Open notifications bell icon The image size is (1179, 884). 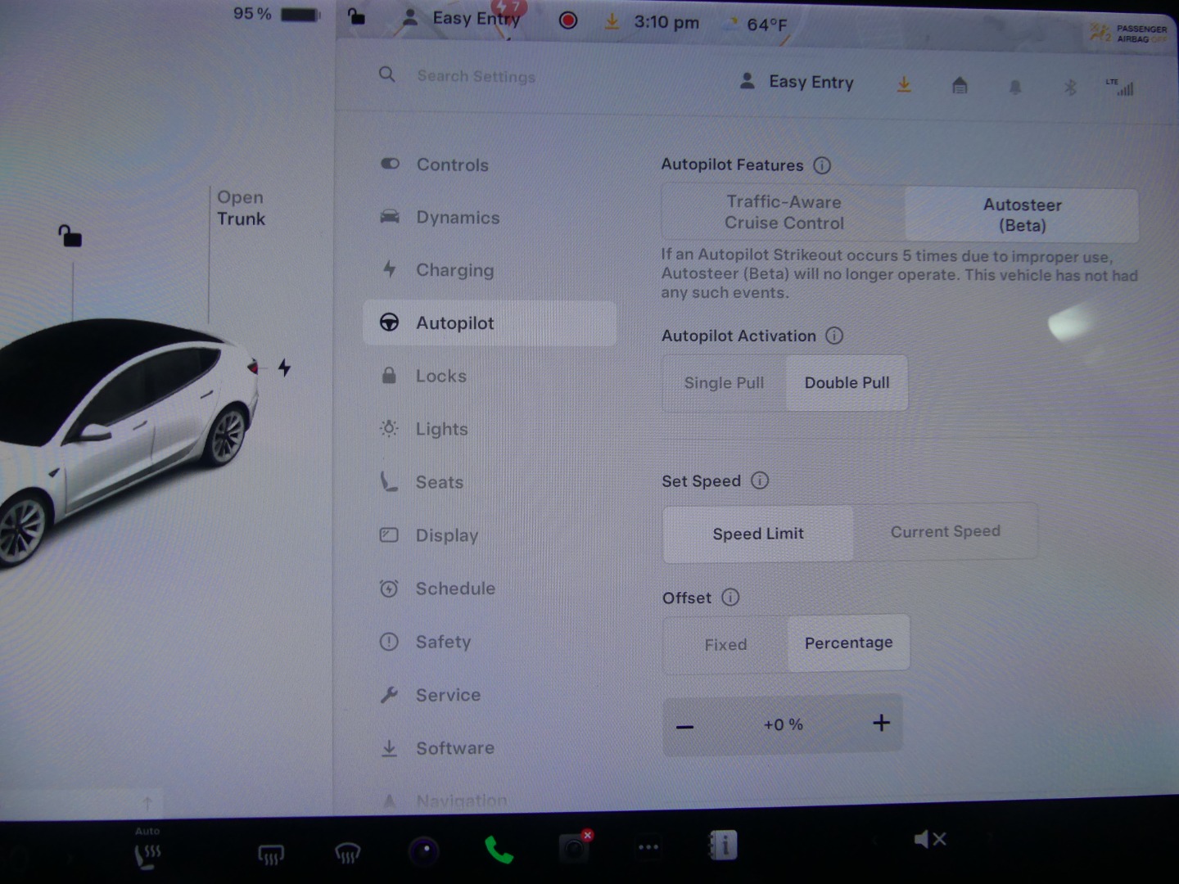pos(1015,87)
